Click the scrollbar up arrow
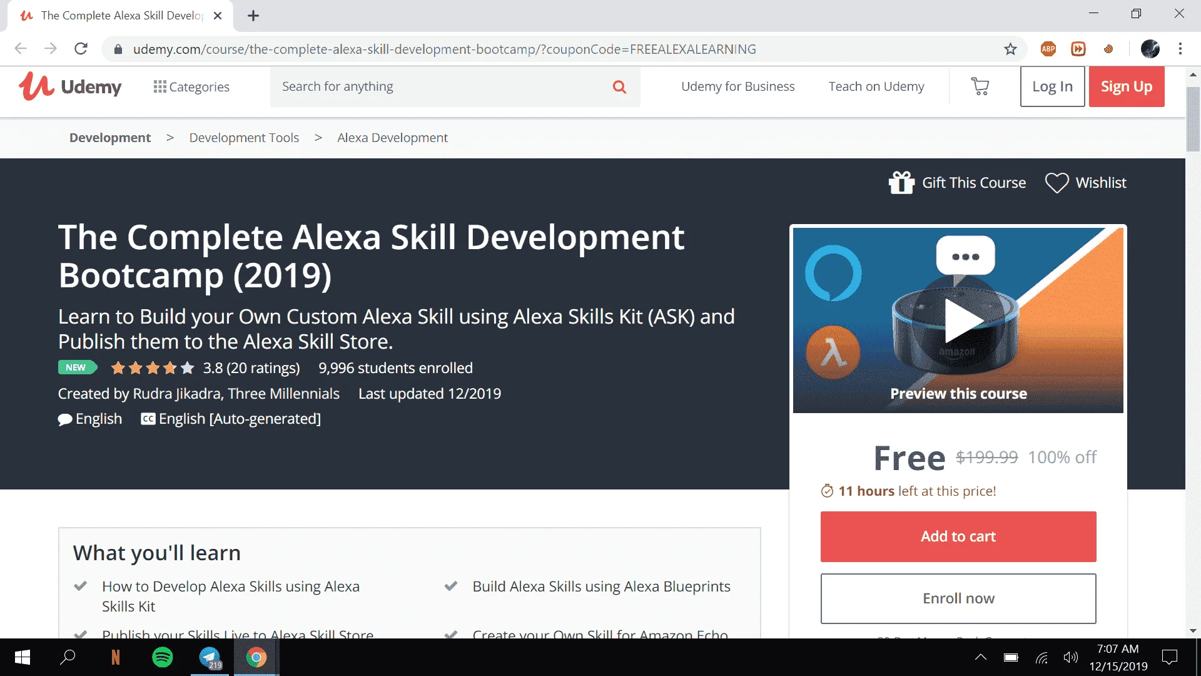1201x676 pixels. tap(1193, 74)
